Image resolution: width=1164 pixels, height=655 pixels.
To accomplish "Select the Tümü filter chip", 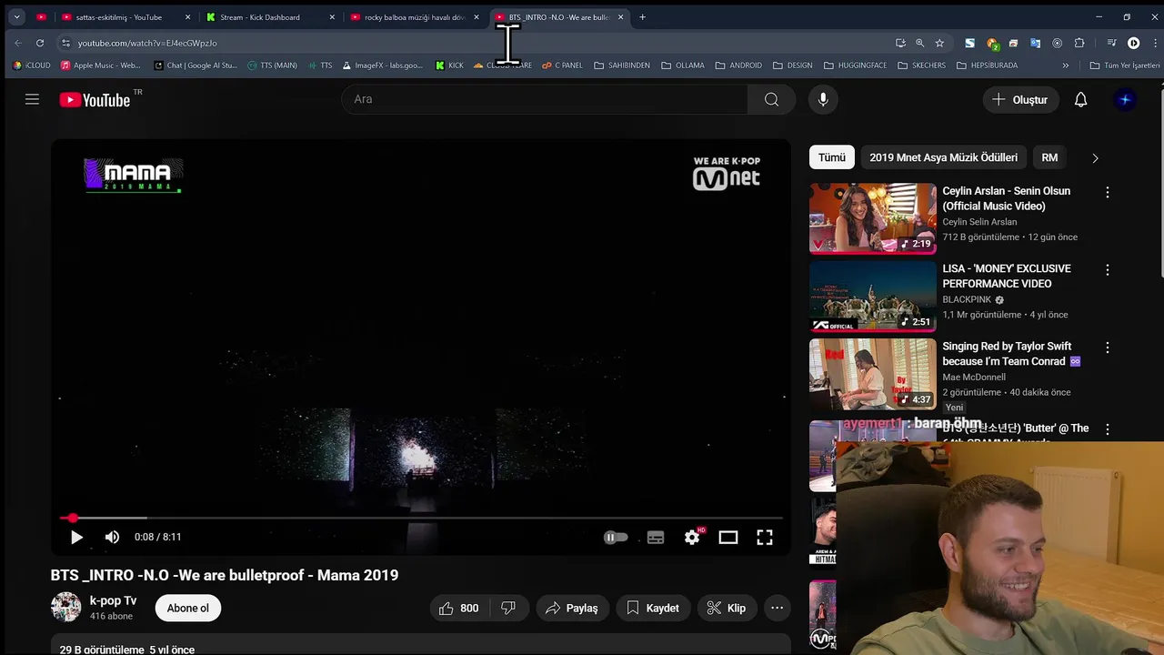I will tap(831, 157).
